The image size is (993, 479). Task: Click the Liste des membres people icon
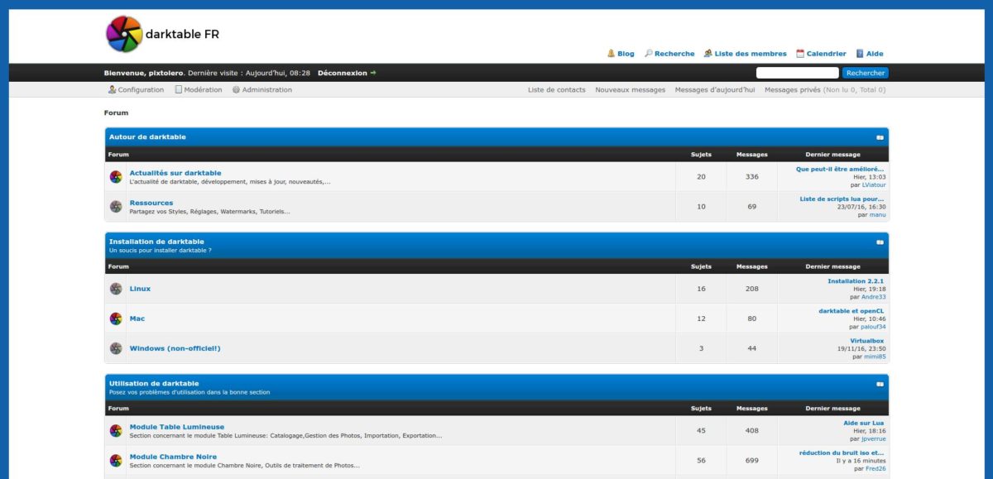point(708,54)
